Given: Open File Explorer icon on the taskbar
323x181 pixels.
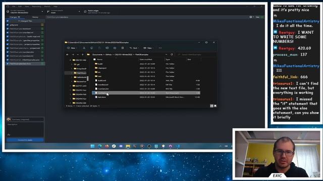Looking at the screenshot, I should [x=128, y=146].
